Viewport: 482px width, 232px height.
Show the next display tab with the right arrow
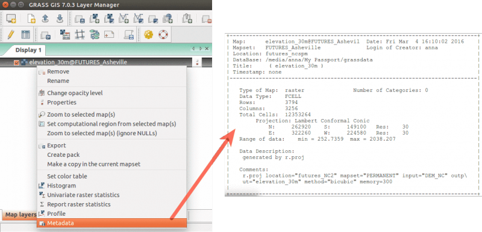pyautogui.click(x=201, y=49)
